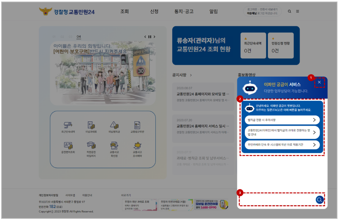Open the 조회 menu
Viewport: 339px width, 220px height.
point(124,11)
